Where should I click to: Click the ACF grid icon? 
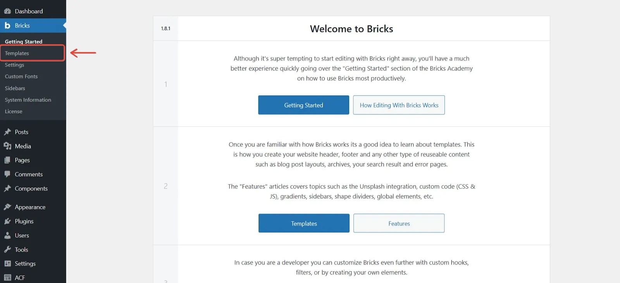tap(7, 278)
